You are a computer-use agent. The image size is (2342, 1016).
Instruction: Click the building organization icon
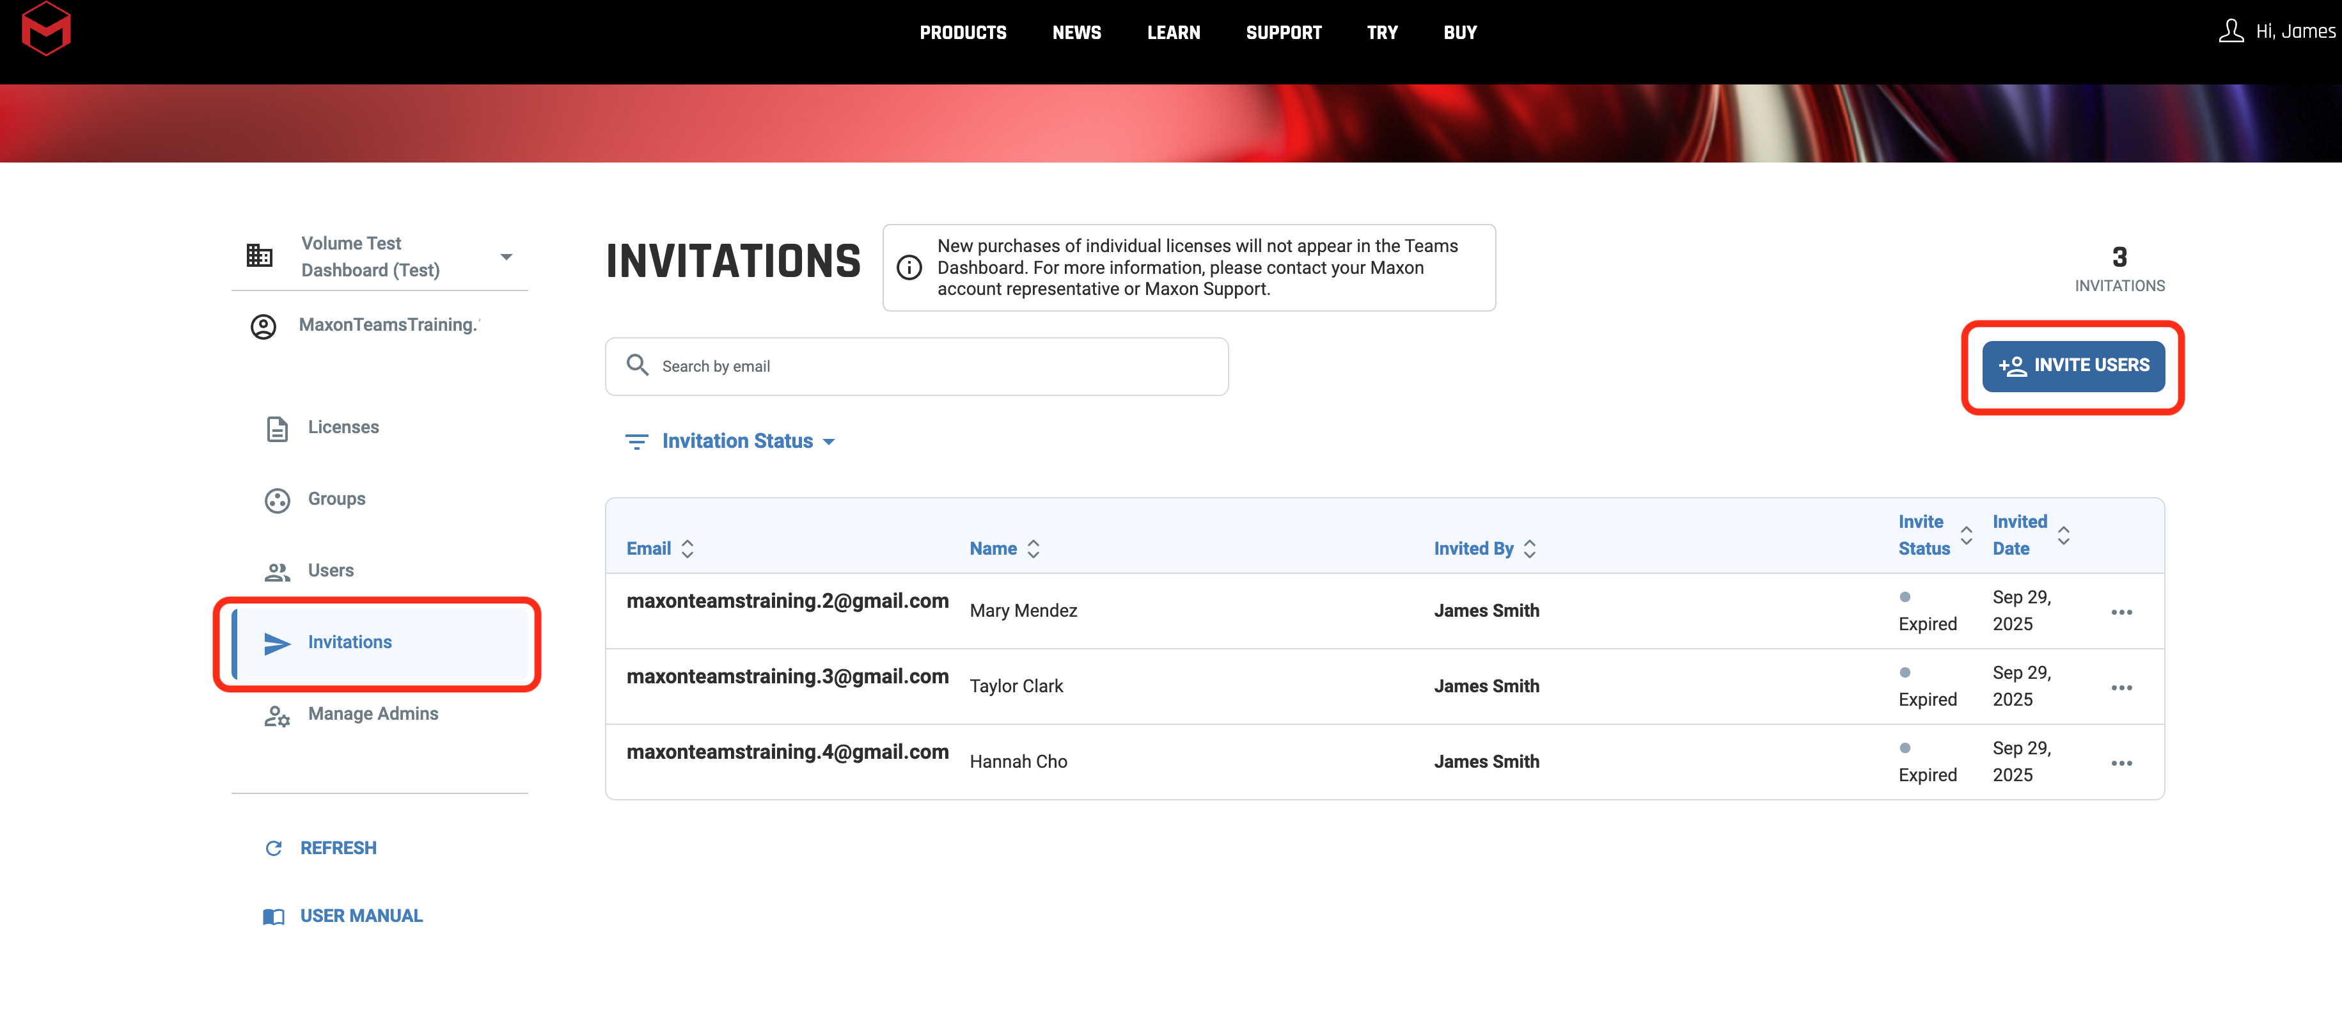click(259, 257)
